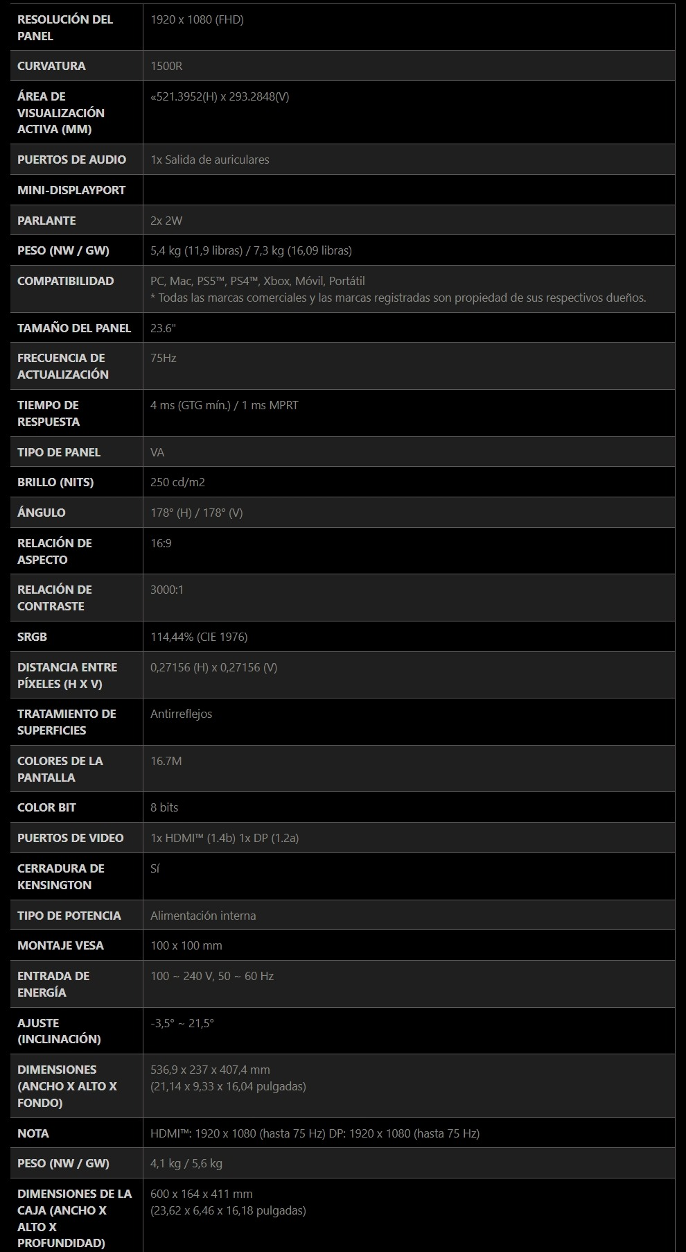
Task: Click the 1500R curvature value
Action: 166,66
